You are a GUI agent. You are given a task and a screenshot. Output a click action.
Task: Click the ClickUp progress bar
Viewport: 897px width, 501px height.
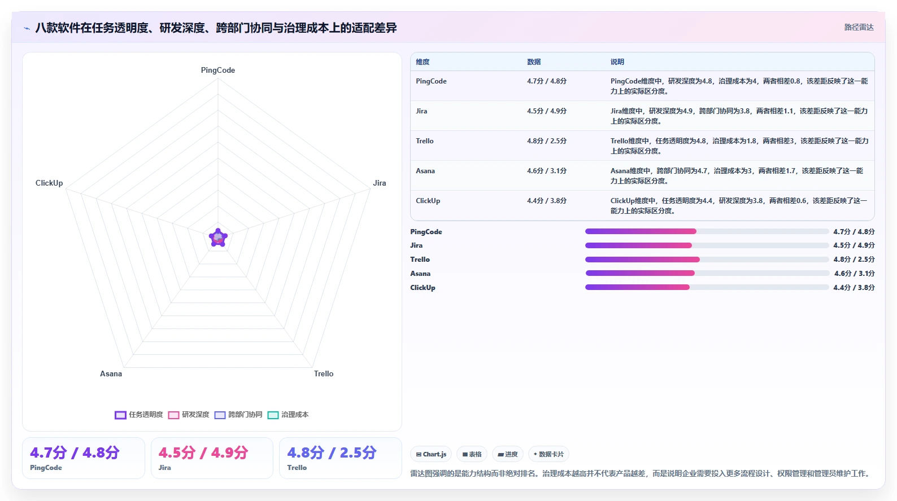tap(707, 287)
